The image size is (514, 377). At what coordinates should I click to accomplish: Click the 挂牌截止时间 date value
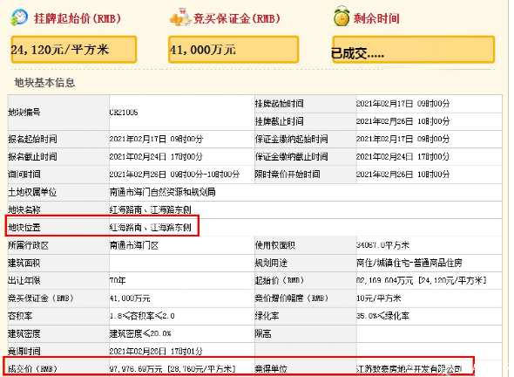tap(402, 121)
